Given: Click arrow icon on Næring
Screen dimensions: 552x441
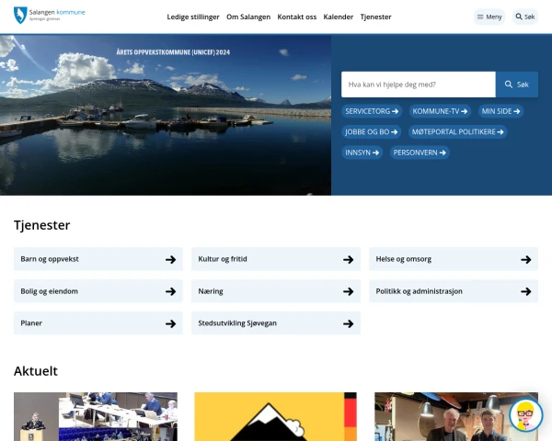Looking at the screenshot, I should 348,291.
